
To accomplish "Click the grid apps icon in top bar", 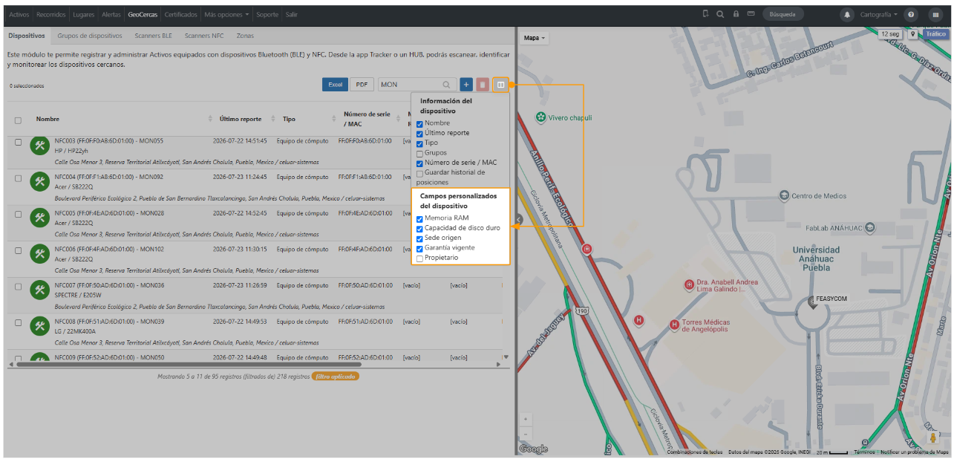I will tap(935, 14).
